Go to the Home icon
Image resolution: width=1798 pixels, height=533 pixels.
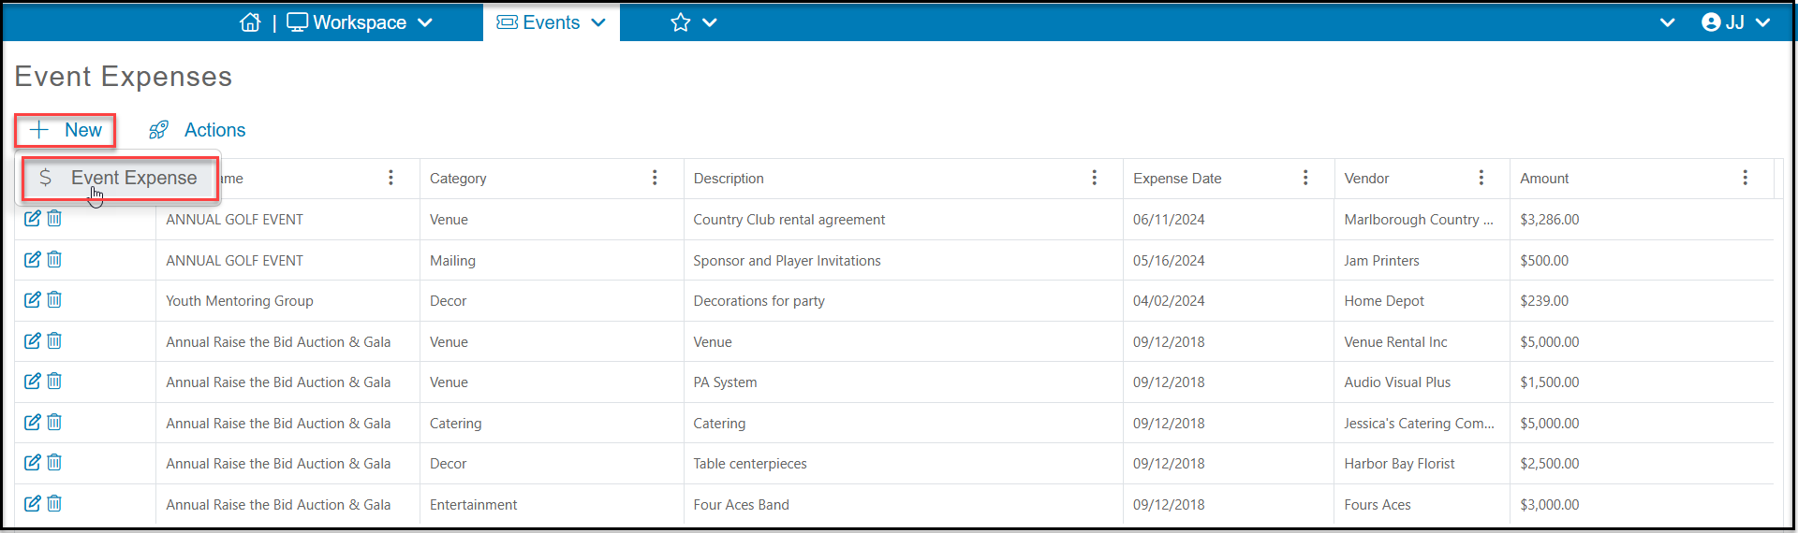(x=250, y=22)
